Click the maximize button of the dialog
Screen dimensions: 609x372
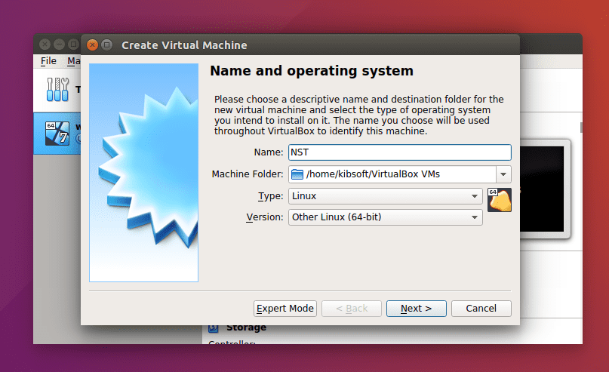[x=107, y=45]
